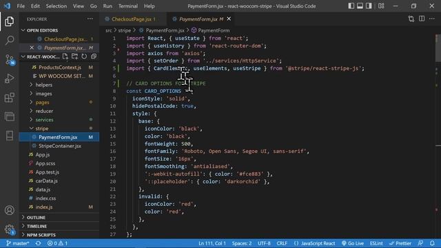Collapse all folders in explorer

[x=94, y=56]
